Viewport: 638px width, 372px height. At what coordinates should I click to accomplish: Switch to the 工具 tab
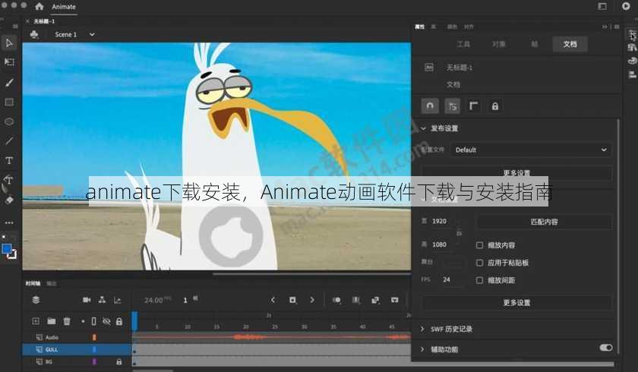[463, 44]
